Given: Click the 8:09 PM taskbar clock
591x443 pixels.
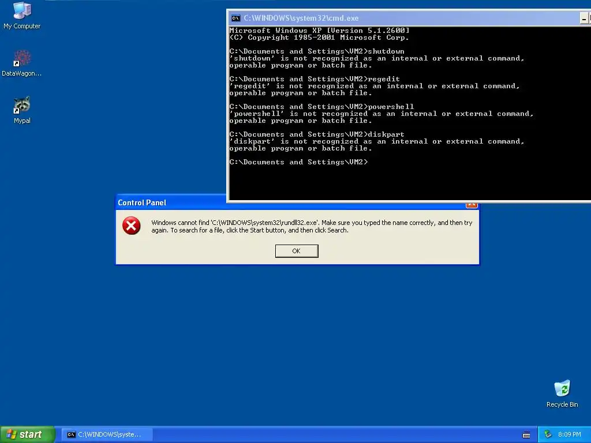Looking at the screenshot, I should pos(569,434).
